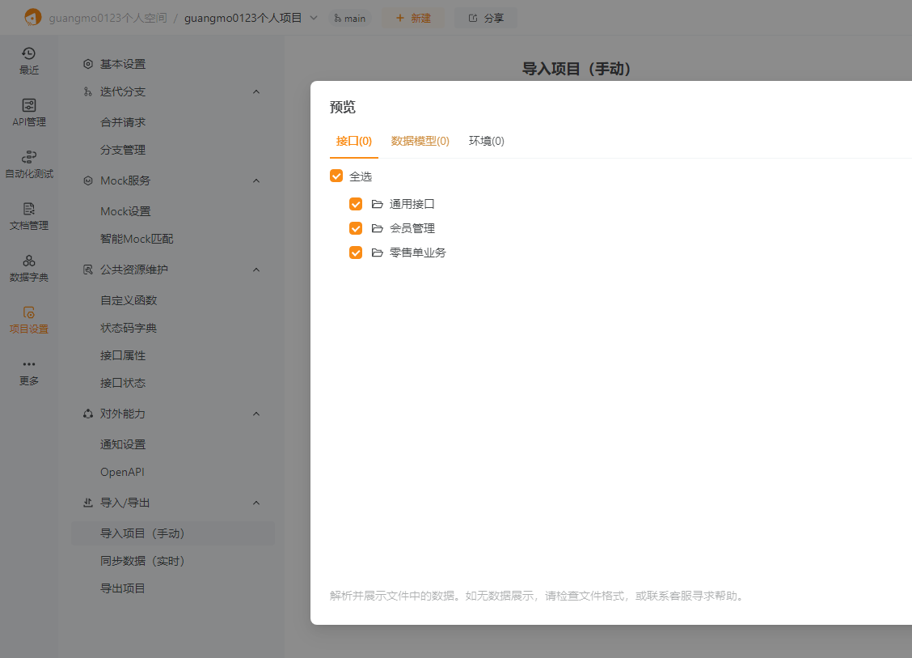Switch to the 数据模型(0) tab
The height and width of the screenshot is (658, 912).
click(x=420, y=141)
